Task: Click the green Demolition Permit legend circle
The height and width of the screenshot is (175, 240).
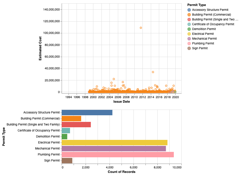Action: point(189,29)
